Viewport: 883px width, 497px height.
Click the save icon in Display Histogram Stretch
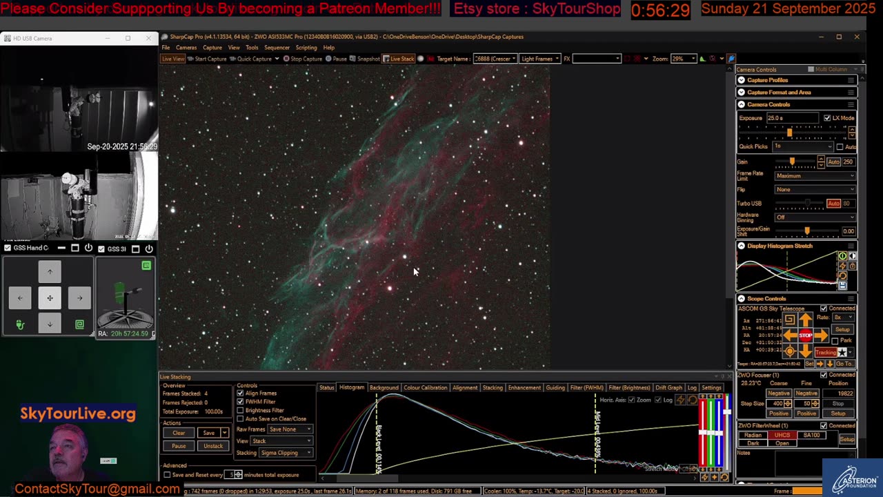pyautogui.click(x=842, y=285)
